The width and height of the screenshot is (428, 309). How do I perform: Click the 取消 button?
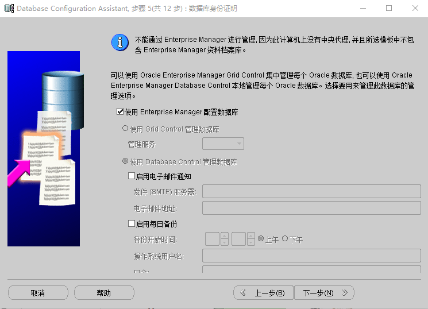(x=38, y=293)
